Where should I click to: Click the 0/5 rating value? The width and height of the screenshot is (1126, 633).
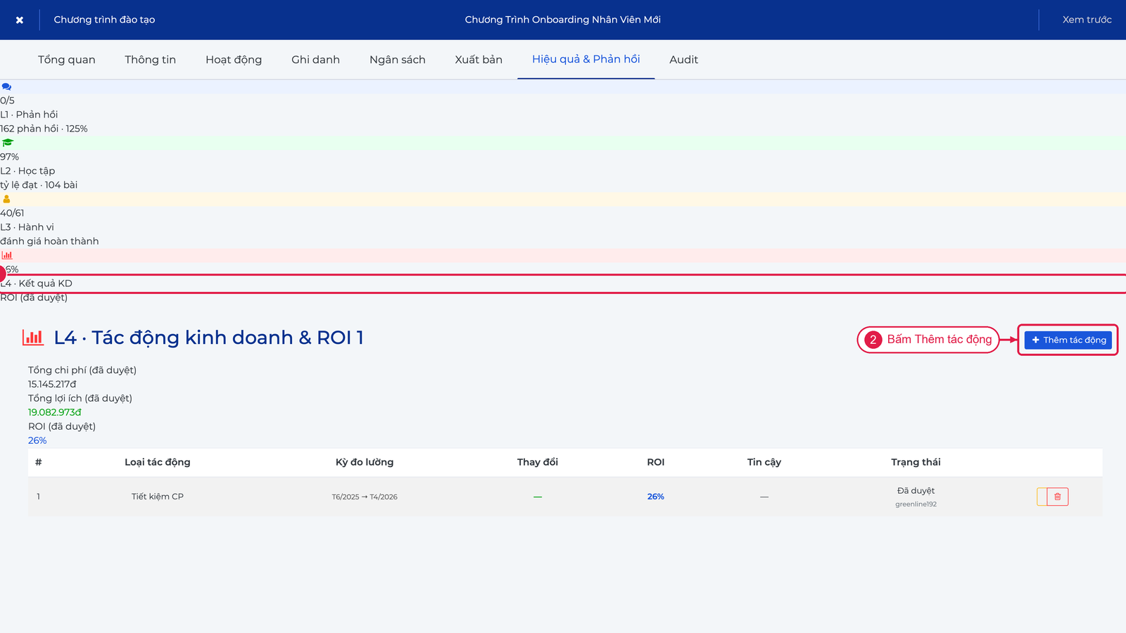[x=7, y=101]
